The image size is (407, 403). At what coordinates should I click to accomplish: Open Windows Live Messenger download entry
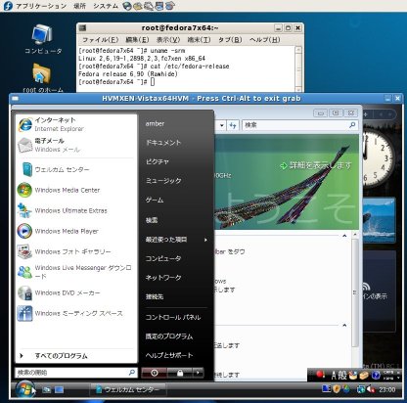[76, 272]
